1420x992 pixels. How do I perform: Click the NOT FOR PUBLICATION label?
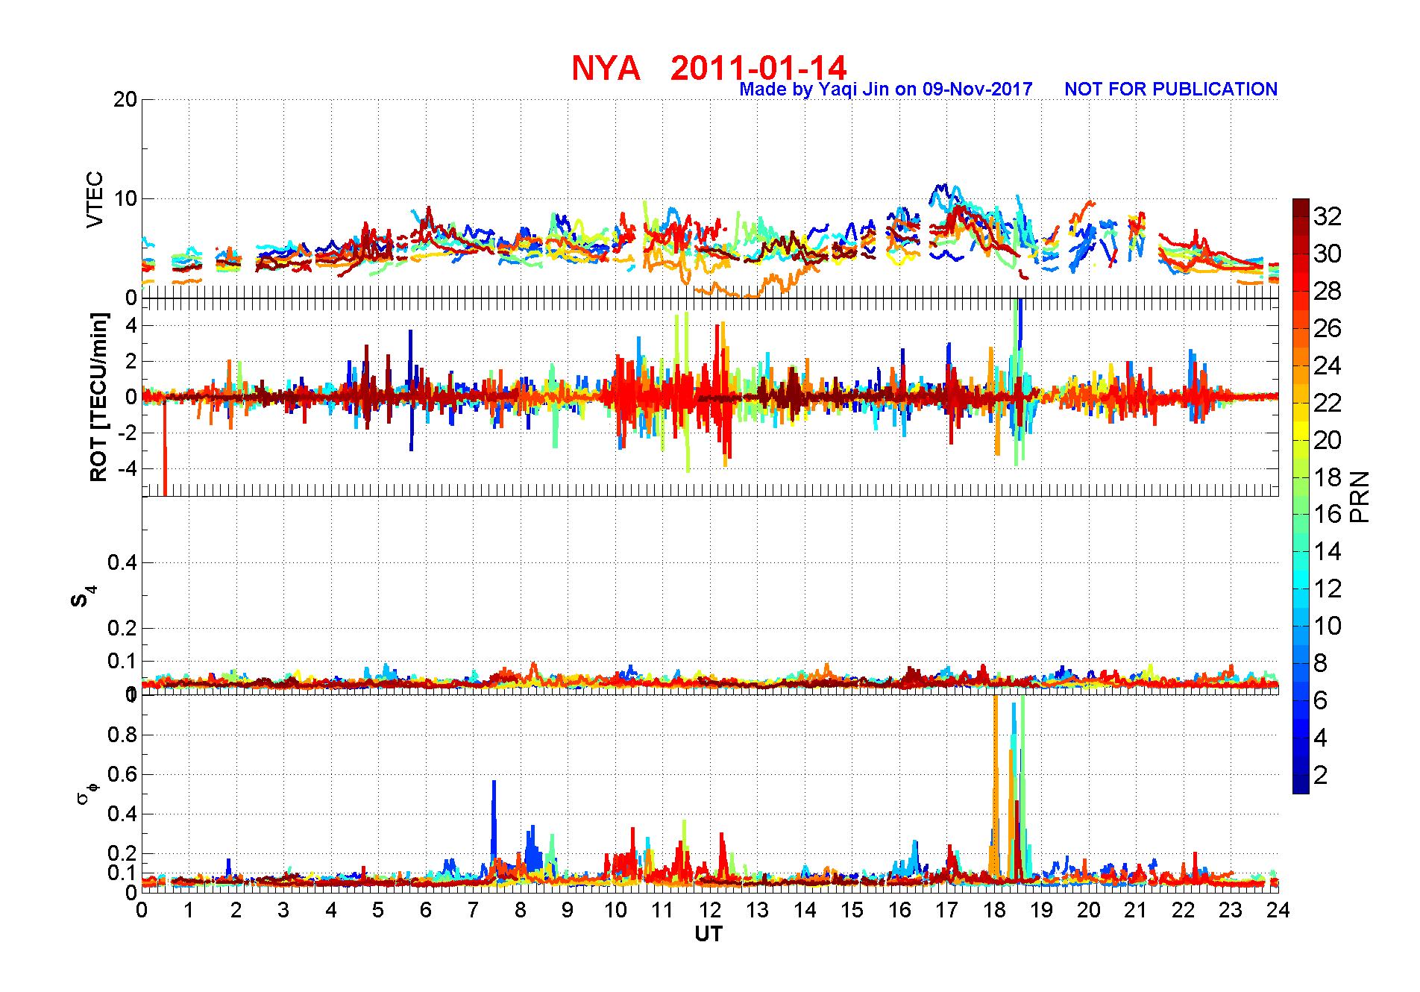1171,90
